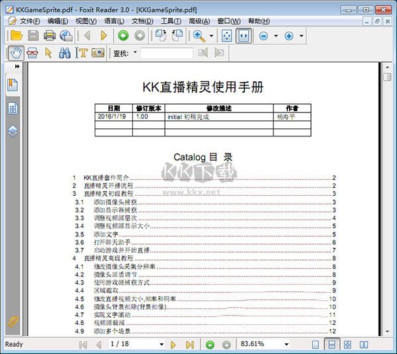397x354 pixels.
Task: Go to previous page in status bar
Action: point(99,345)
